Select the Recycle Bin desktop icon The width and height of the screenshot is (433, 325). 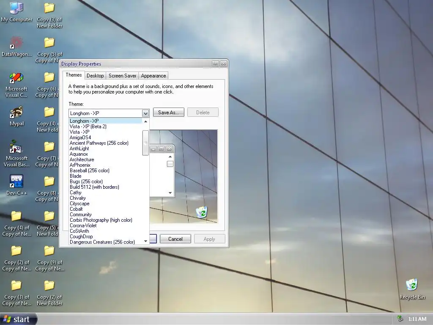click(x=412, y=289)
